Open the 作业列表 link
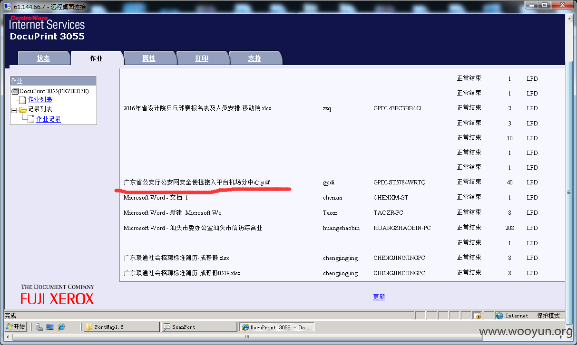The height and width of the screenshot is (345, 577). pos(40,100)
